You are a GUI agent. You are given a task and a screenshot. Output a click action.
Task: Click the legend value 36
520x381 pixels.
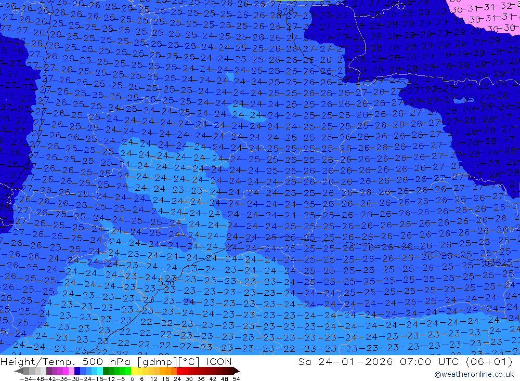point(201,378)
